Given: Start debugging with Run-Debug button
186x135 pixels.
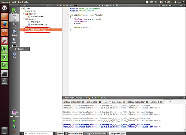Looking at the screenshot, I should click(x=14, y=126).
